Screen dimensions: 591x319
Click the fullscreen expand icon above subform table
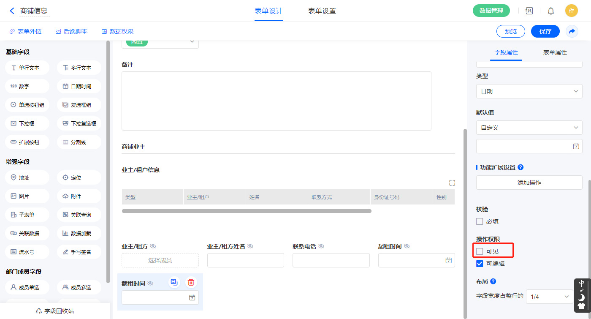coord(452,183)
